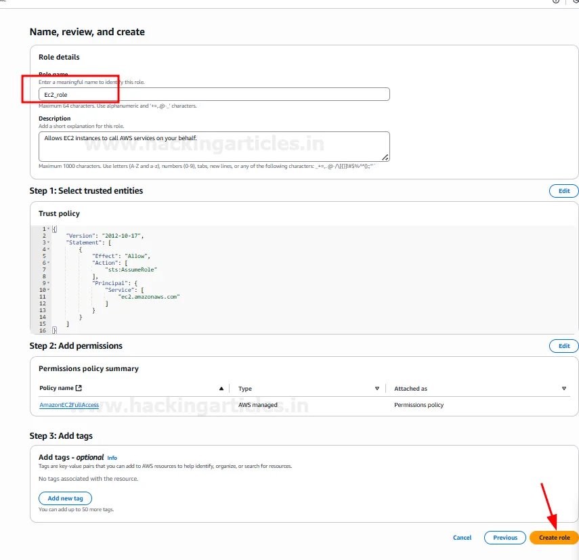Cancel the role creation
The width and height of the screenshot is (579, 560).
(x=462, y=538)
